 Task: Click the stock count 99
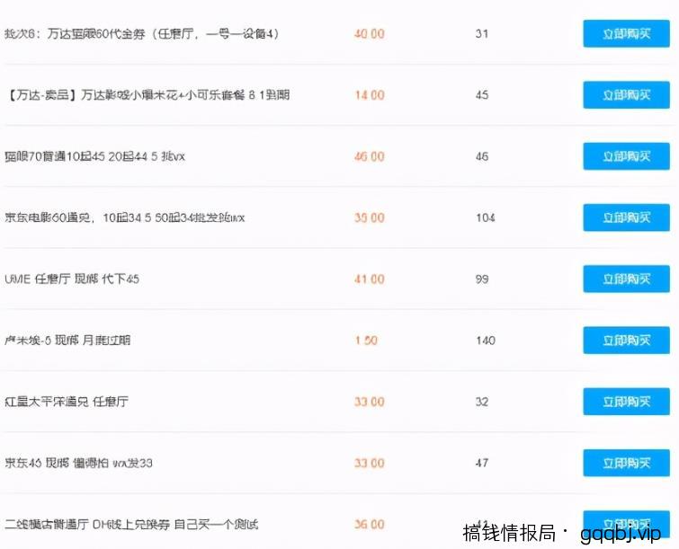coord(482,279)
